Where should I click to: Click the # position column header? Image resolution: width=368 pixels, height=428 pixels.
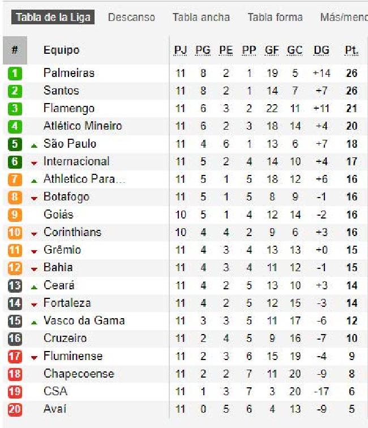15,50
